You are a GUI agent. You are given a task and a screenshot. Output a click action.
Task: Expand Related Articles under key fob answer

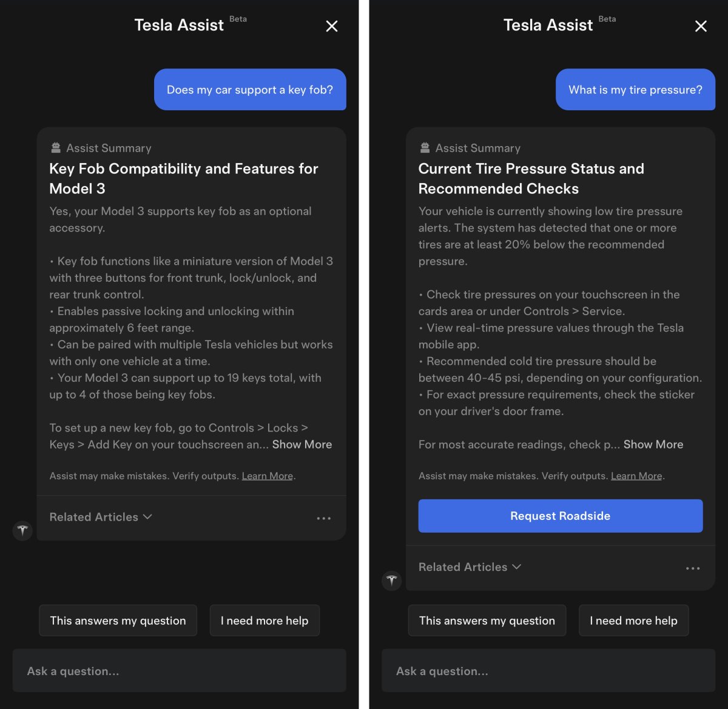click(x=101, y=517)
